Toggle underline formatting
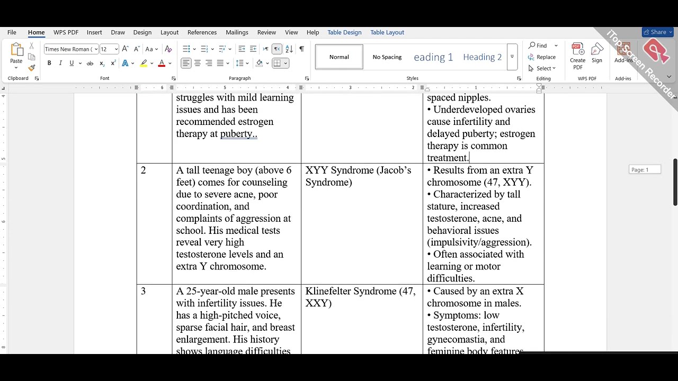Screen dimensions: 678x381 [x=72, y=63]
